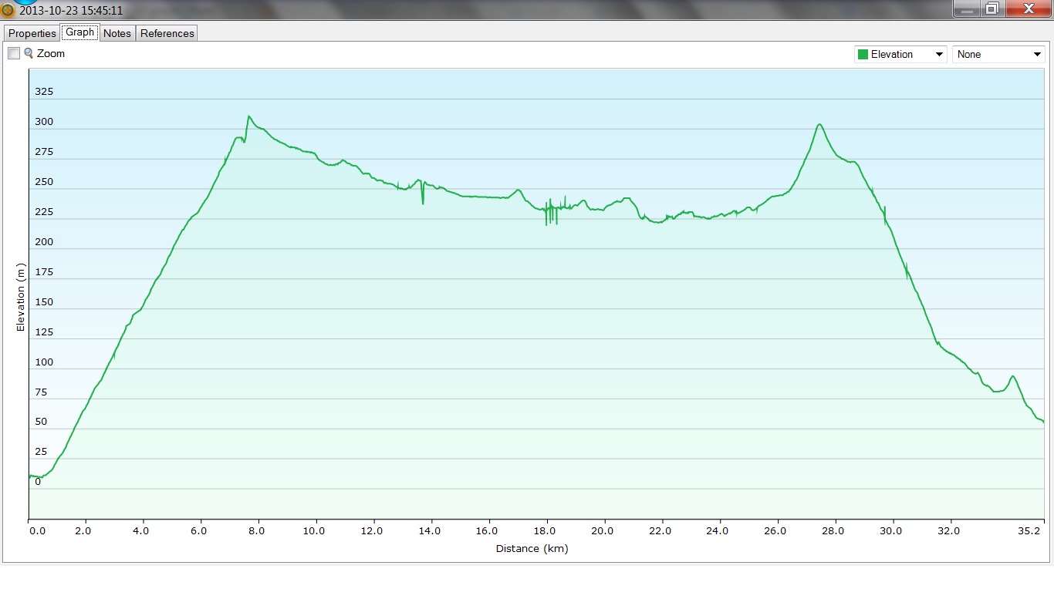
Task: Click the Elevation (m) vertical axis label
Action: click(21, 298)
